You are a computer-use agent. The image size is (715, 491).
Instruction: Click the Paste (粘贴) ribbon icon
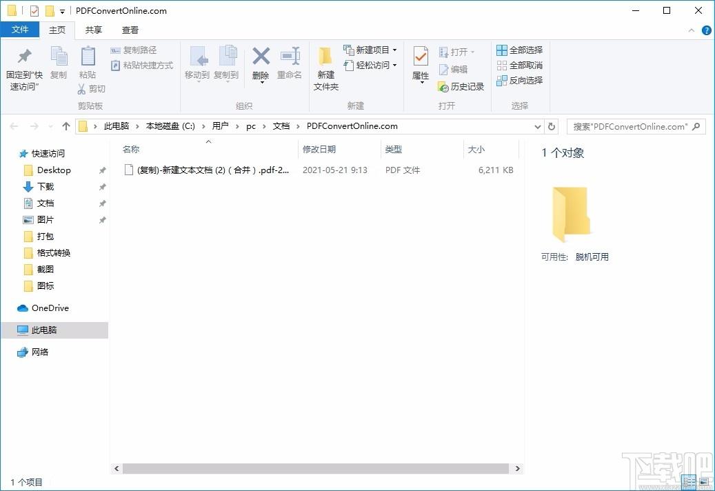88,57
